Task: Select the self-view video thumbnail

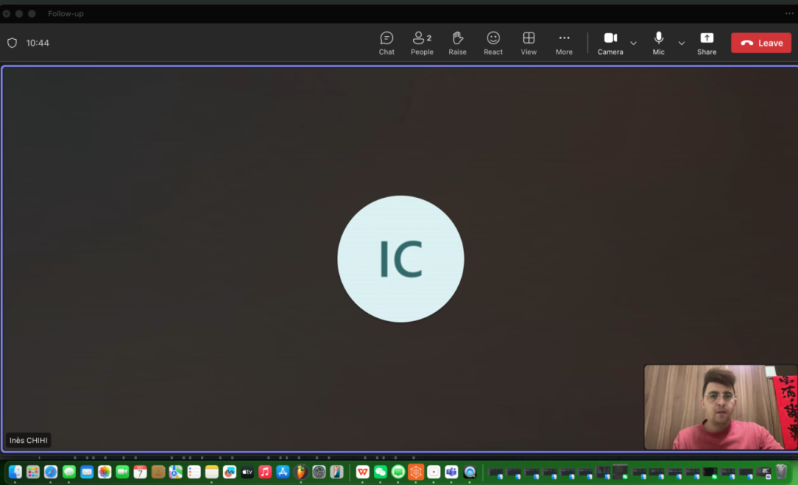Action: pos(720,407)
